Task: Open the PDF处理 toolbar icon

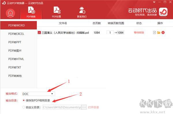Action: click(57, 10)
